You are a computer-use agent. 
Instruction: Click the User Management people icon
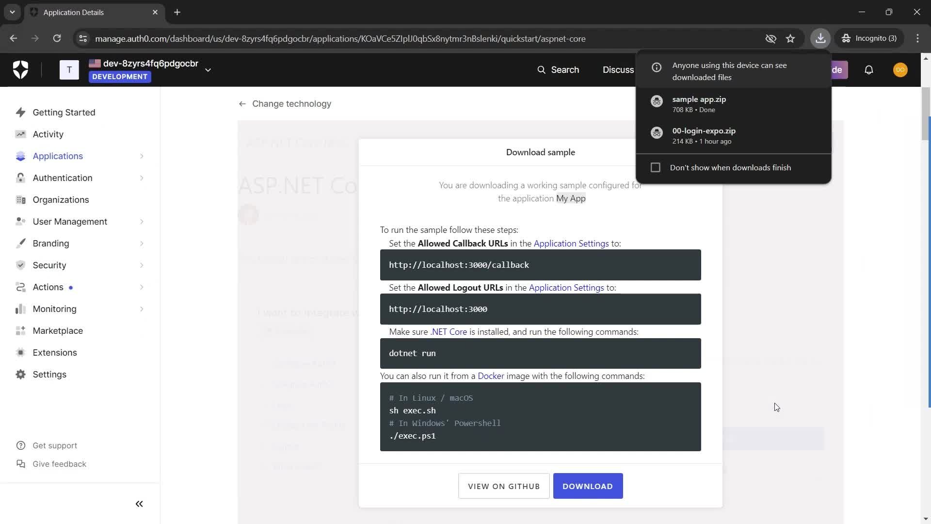(20, 222)
